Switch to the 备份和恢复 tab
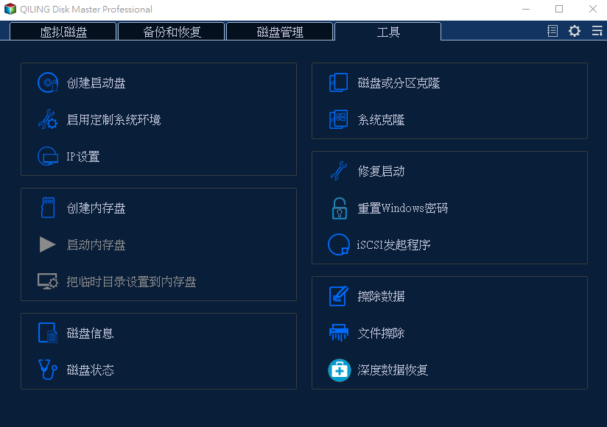Viewport: 607px width, 427px height. pyautogui.click(x=172, y=32)
